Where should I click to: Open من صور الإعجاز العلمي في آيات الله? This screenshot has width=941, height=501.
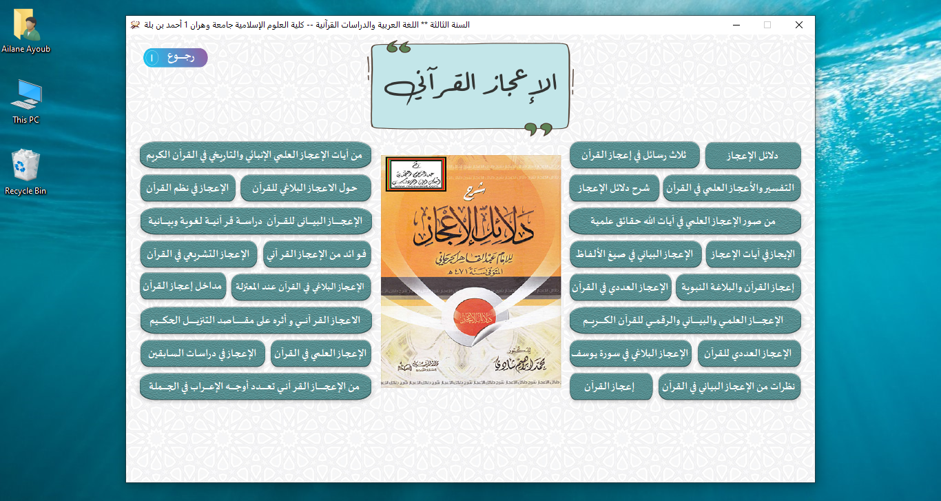(x=685, y=221)
